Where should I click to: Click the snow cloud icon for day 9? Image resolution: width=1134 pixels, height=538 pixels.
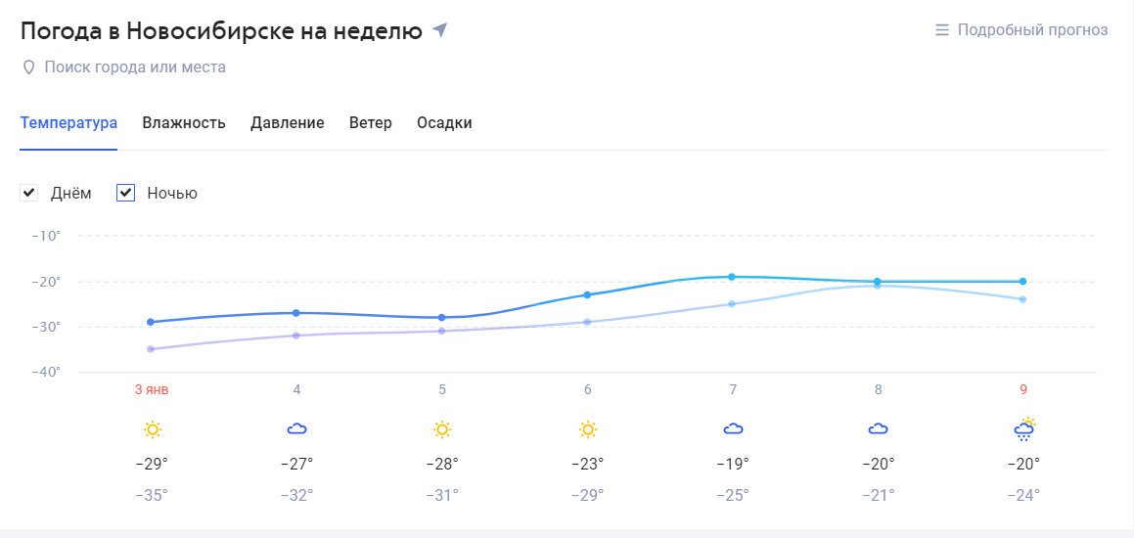[1024, 429]
